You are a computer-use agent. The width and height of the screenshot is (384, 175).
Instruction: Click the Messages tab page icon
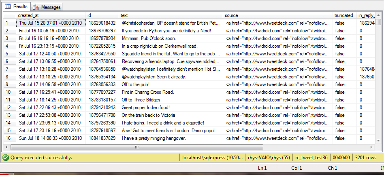36,7
